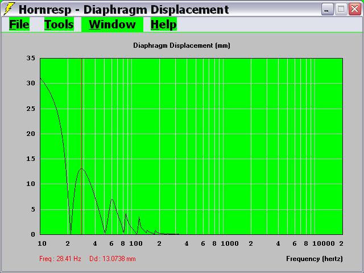364x273 pixels.
Task: Click the x-axis label 10000
Action: click(x=324, y=243)
